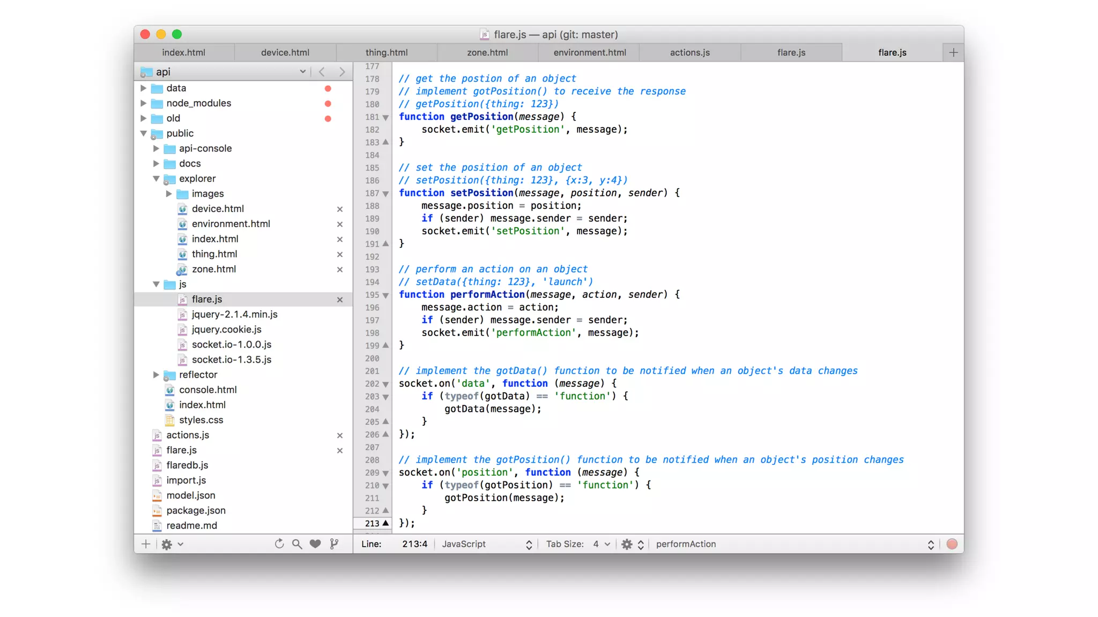Add a new tab with plus button
The image size is (1098, 617).
tap(953, 52)
